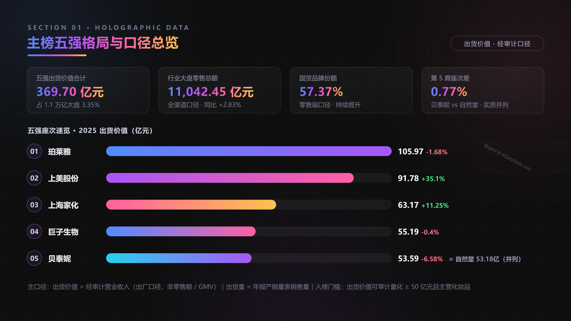Select the note "占 1.1 万亿大盘 3.35%"
The height and width of the screenshot is (321, 571).
tap(68, 105)
